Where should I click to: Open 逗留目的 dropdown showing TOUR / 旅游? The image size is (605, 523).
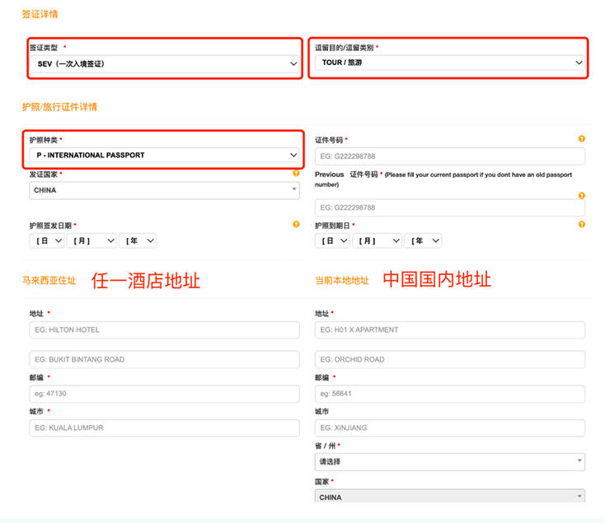click(449, 63)
